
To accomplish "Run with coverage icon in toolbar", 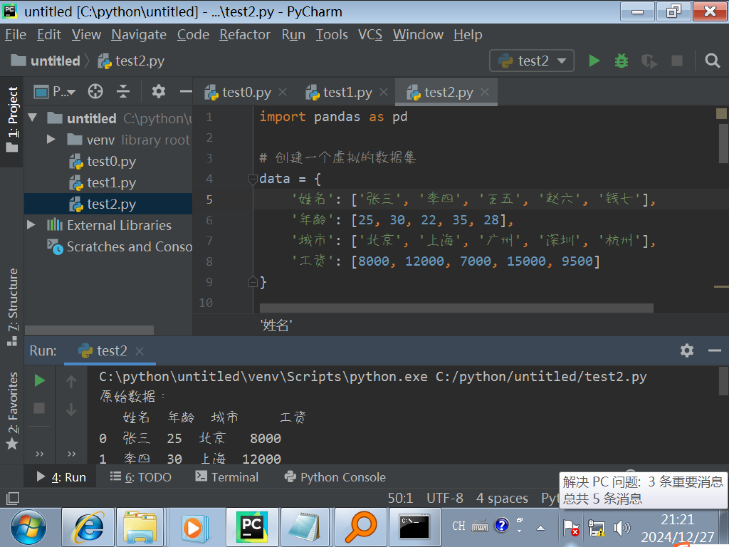I will [649, 61].
